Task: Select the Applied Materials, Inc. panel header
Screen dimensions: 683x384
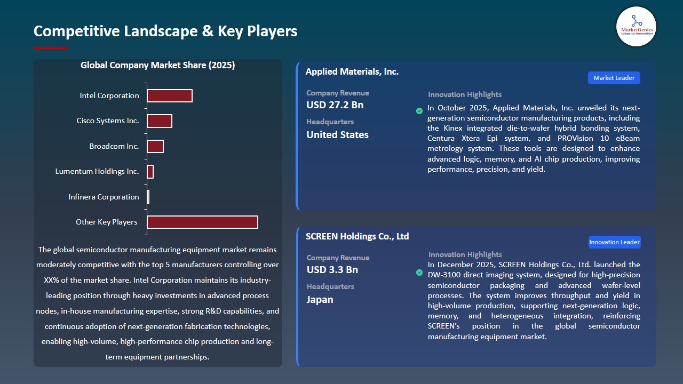Action: point(352,71)
